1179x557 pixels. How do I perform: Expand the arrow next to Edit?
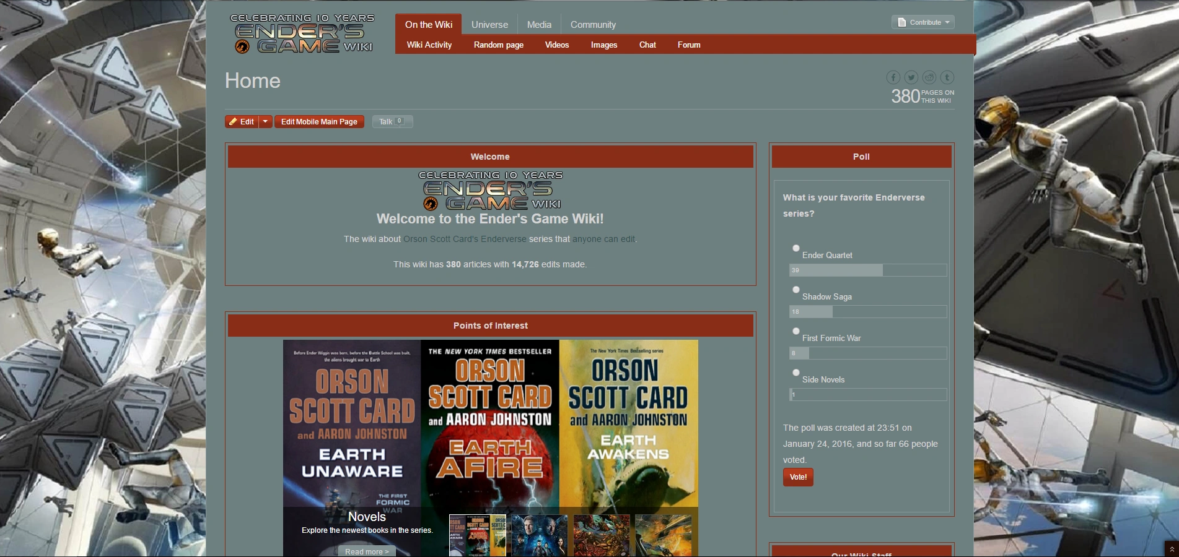265,122
